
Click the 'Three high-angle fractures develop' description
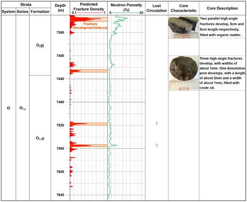[222, 73]
